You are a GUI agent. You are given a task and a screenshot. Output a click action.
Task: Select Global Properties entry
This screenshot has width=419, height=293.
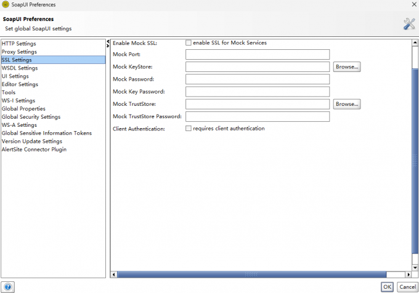coord(53,108)
